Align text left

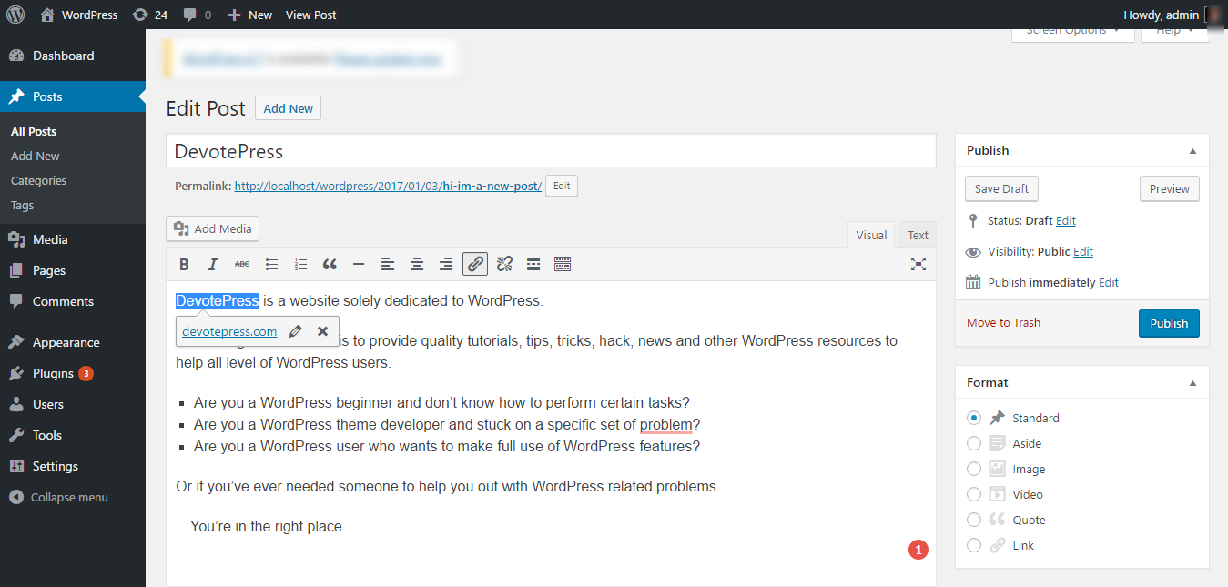388,264
